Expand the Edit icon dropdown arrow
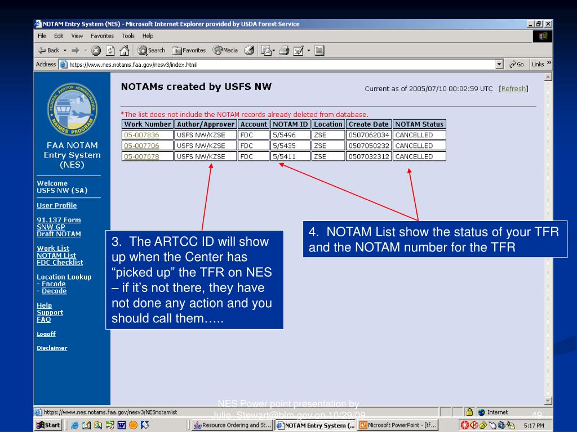The height and width of the screenshot is (432, 577). (309, 50)
